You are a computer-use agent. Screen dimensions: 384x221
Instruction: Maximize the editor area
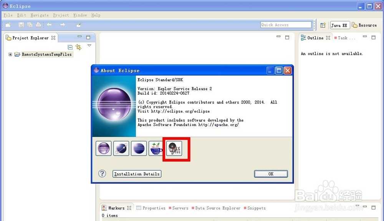(x=287, y=37)
